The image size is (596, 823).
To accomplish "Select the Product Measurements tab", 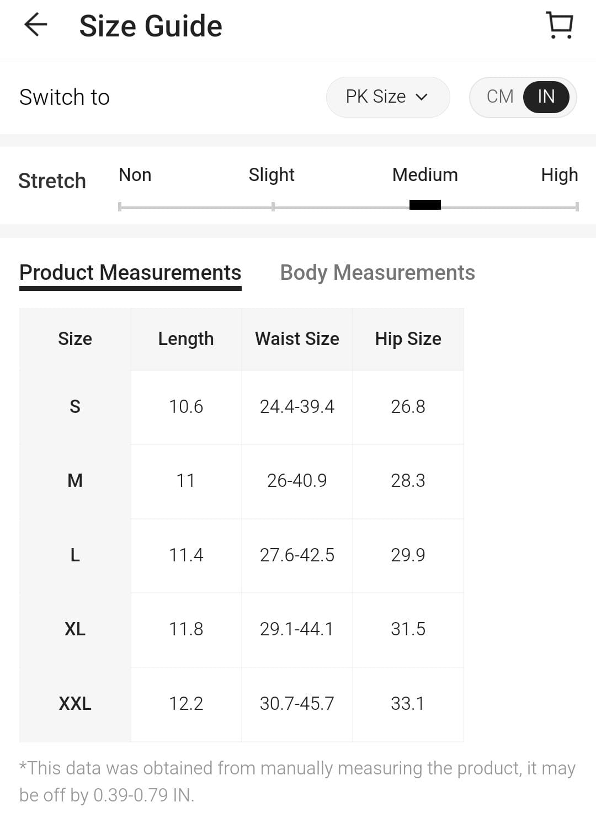I will [x=130, y=272].
